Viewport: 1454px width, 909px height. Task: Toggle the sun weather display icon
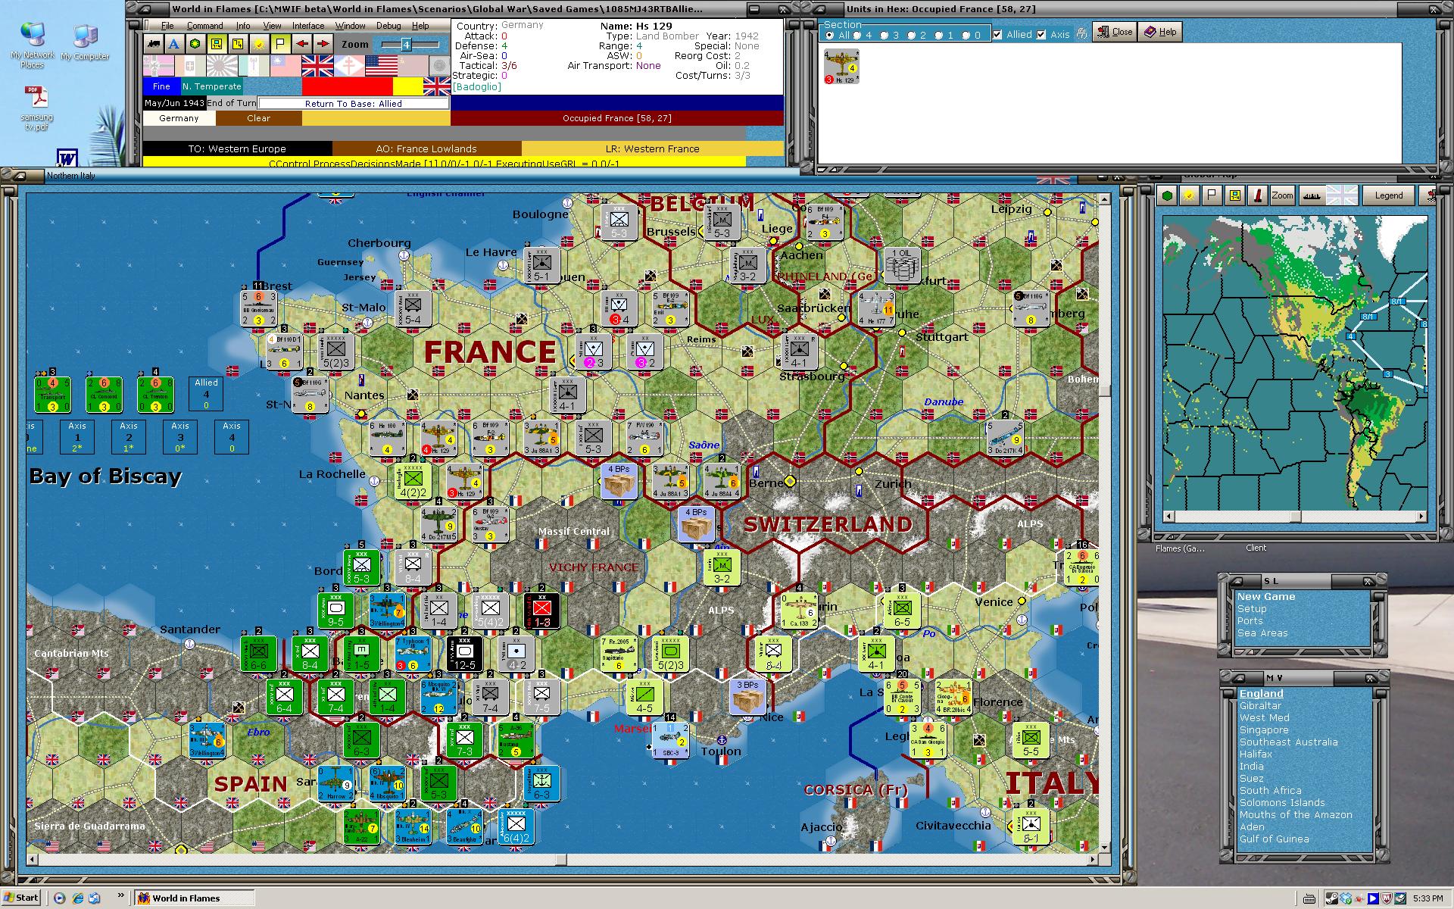(x=259, y=44)
